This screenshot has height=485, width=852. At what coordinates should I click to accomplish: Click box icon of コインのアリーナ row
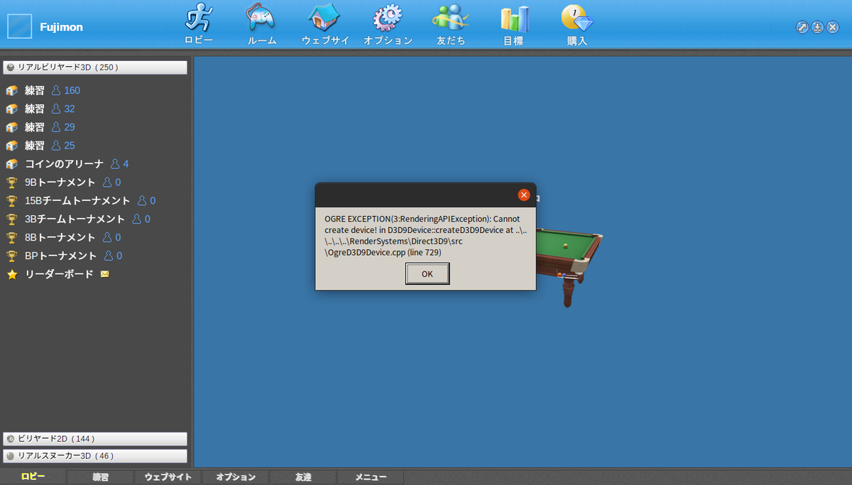[11, 164]
